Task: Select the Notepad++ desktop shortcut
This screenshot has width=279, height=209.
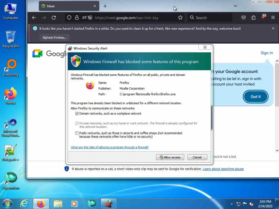Action: point(11,153)
